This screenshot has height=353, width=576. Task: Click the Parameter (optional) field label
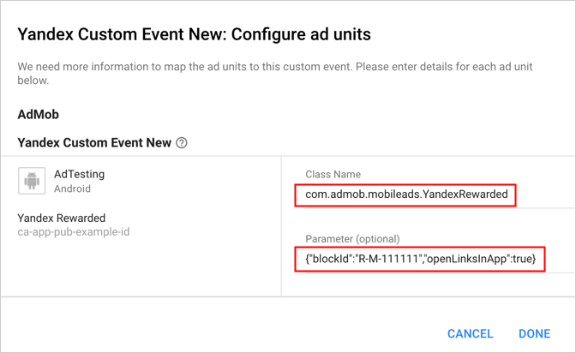click(352, 238)
